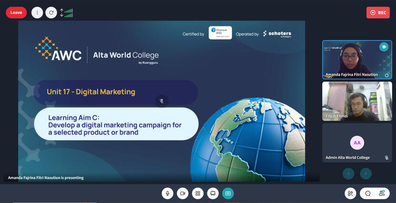Click the red Leave button
The width and height of the screenshot is (396, 203).
(16, 13)
